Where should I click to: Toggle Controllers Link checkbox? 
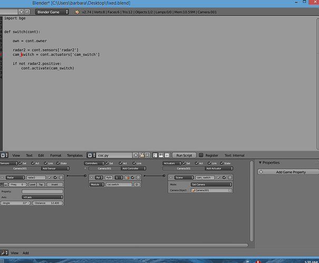[134, 163]
